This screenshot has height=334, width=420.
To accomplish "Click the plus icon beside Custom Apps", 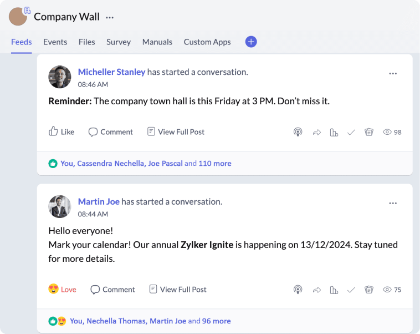I will (251, 42).
